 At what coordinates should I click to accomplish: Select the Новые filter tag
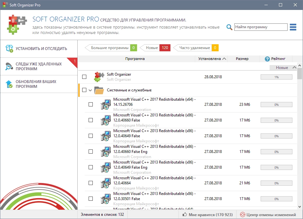tap(155, 48)
